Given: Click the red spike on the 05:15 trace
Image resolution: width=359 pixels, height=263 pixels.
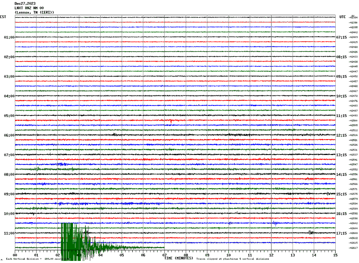Looking at the screenshot, I should click(171, 121).
